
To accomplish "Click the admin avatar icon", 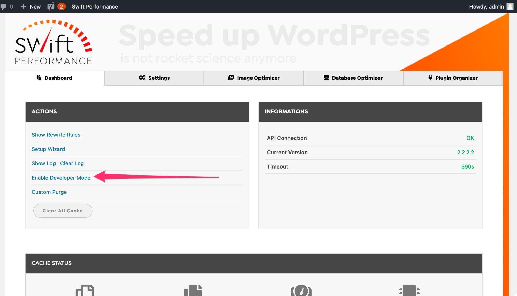I will 511,6.
